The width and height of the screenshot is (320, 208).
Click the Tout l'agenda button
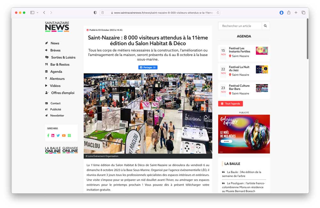tap(230, 104)
